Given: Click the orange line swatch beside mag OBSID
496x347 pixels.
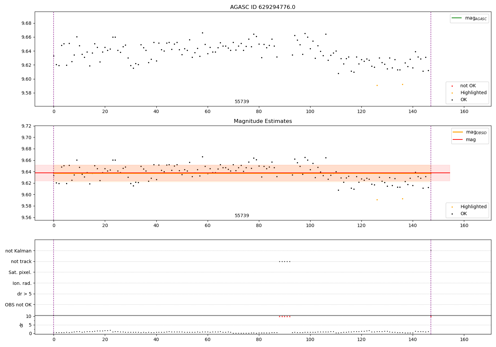Looking at the screenshot, I should pyautogui.click(x=458, y=132).
